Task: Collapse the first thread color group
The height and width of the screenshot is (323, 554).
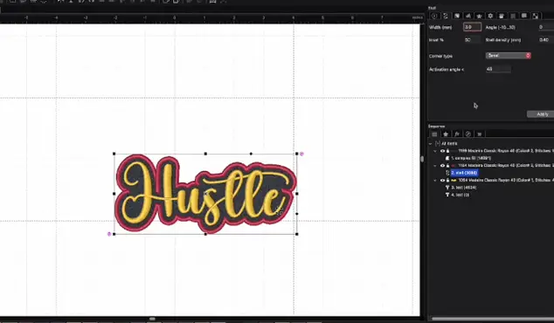Action: click(x=435, y=151)
